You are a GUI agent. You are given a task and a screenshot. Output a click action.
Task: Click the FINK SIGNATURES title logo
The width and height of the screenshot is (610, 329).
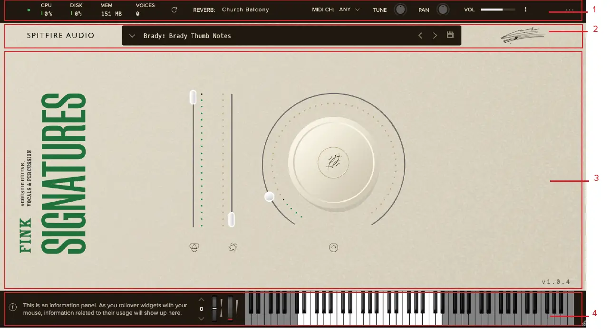(x=54, y=173)
